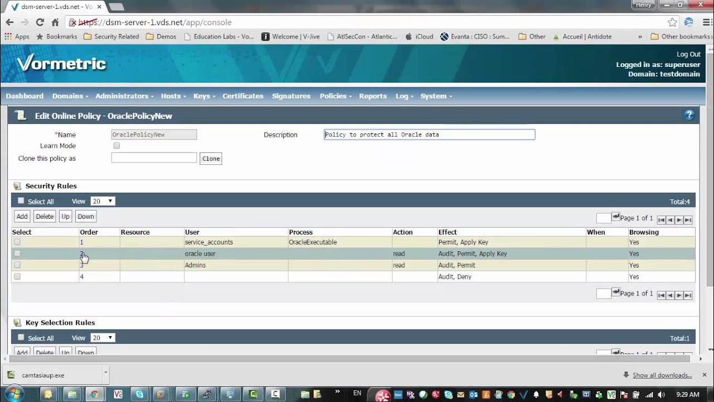
Task: Expand the Domains menu
Action: [x=70, y=96]
